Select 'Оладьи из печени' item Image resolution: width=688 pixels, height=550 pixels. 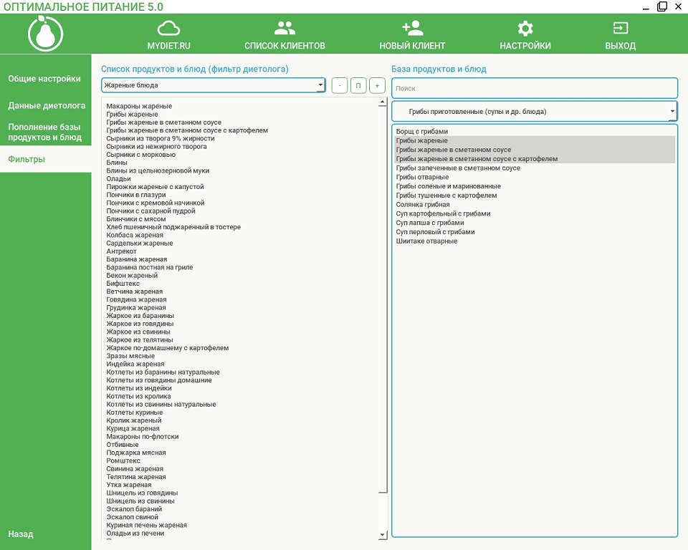(135, 533)
